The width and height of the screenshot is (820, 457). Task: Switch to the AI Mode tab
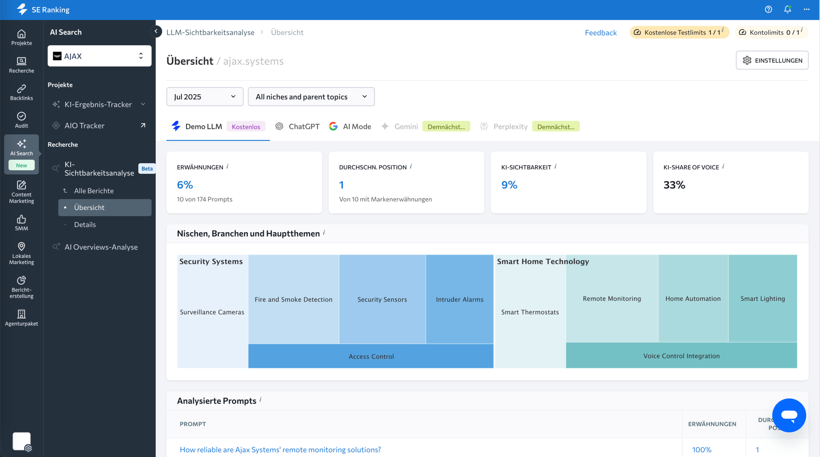tap(350, 127)
